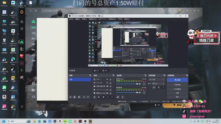Open Windows Start button on taskbar
The height and width of the screenshot is (124, 221).
pyautogui.click(x=4, y=121)
